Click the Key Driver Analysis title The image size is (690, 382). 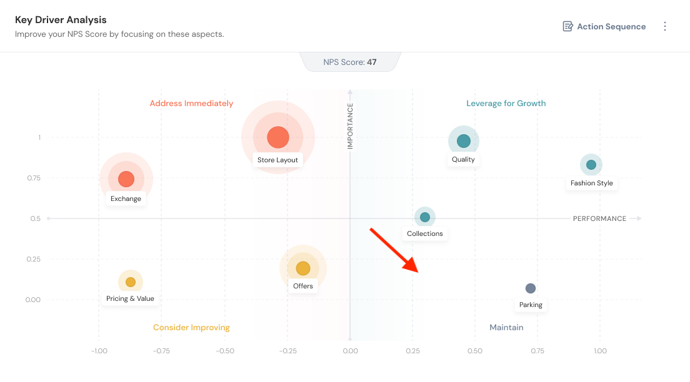tap(61, 20)
